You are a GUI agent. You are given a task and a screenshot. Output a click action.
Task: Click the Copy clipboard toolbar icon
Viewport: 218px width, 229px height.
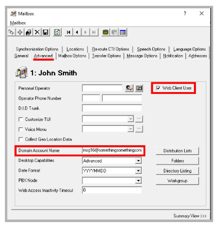point(106,32)
